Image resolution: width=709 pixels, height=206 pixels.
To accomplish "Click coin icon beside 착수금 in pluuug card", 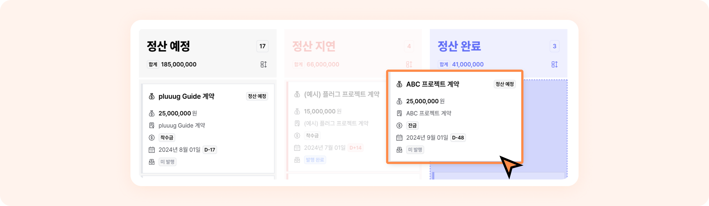I will click(151, 138).
